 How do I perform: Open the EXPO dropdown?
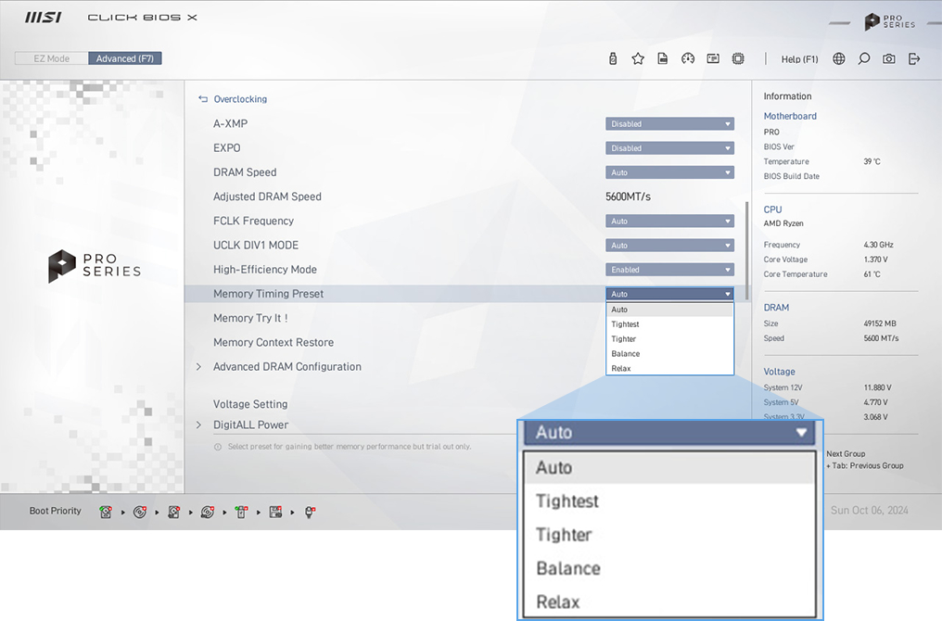click(669, 148)
